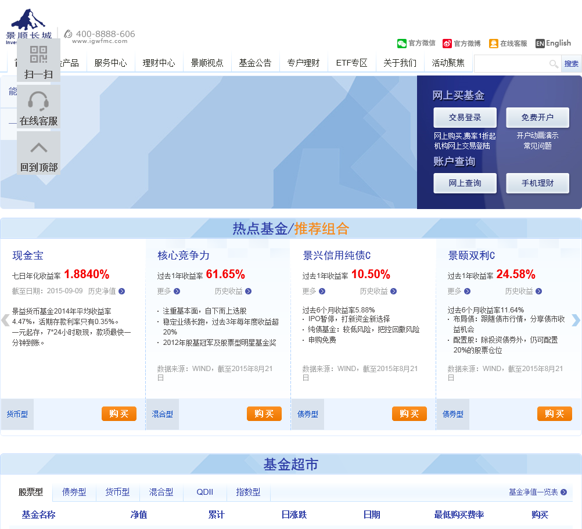Select the 指数型 fund tab
The height and width of the screenshot is (529, 582).
point(249,492)
